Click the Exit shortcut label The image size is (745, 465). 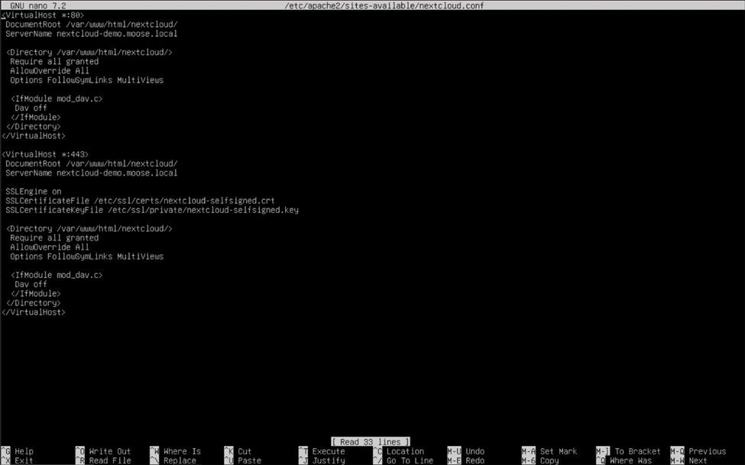click(24, 460)
